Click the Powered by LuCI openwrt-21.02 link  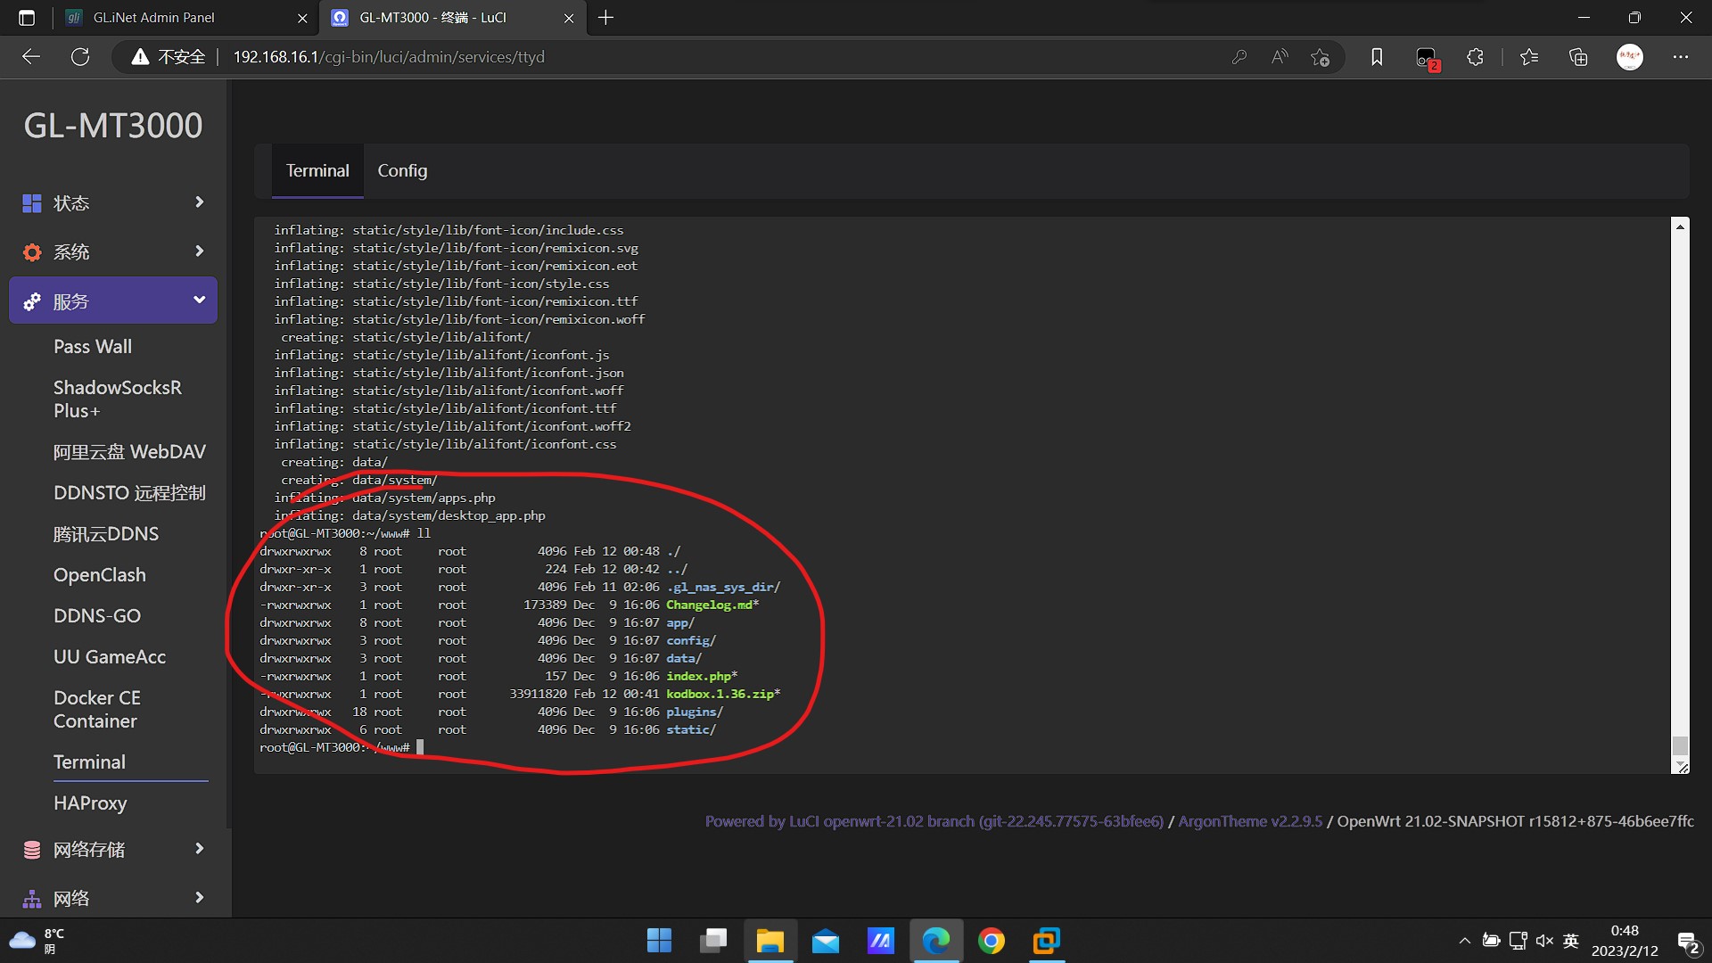click(x=934, y=821)
